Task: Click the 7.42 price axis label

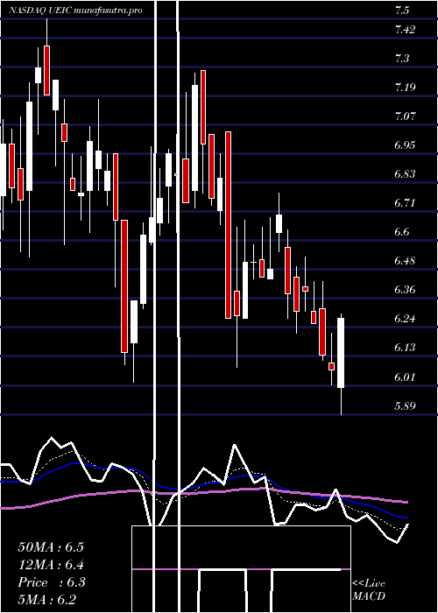Action: point(405,29)
